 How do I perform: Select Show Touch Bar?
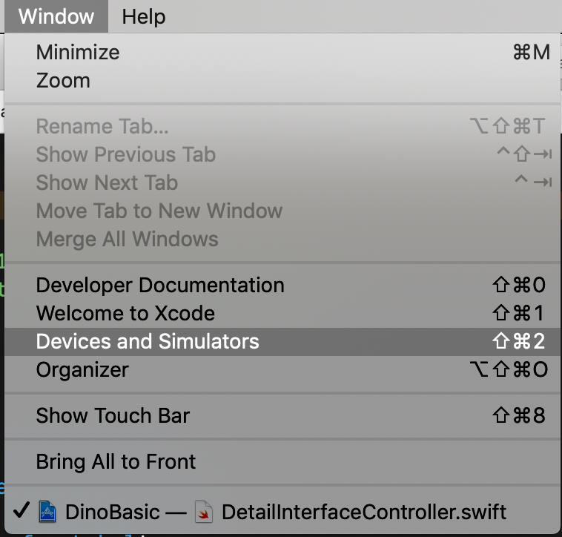282,415
